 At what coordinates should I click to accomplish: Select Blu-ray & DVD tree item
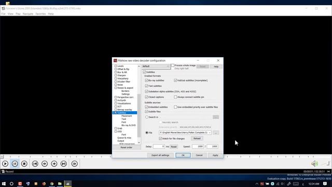(129, 125)
